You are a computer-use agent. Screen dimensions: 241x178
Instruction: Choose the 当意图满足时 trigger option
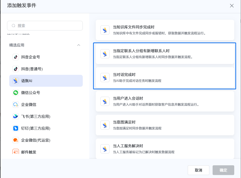[165, 125]
